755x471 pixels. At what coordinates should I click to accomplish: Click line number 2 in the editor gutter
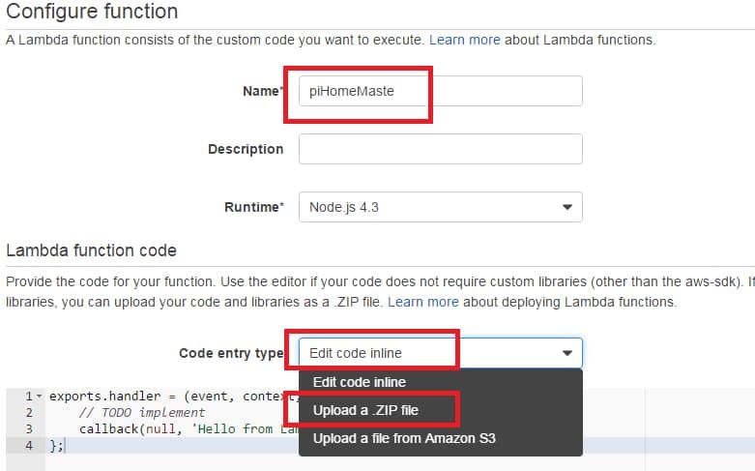(29, 412)
